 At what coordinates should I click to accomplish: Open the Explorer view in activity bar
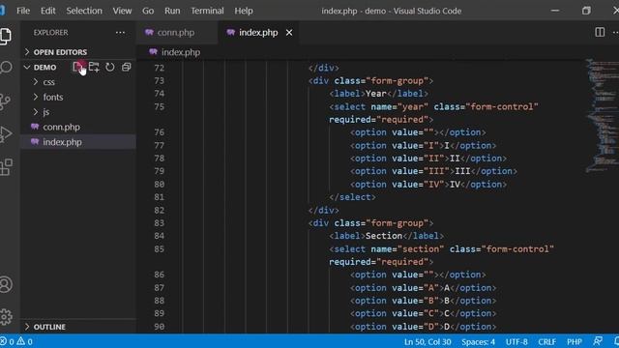[6, 37]
